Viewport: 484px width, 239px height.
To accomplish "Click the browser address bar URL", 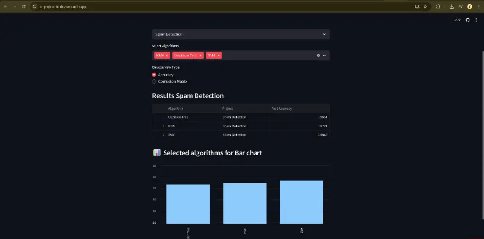I will [63, 6].
